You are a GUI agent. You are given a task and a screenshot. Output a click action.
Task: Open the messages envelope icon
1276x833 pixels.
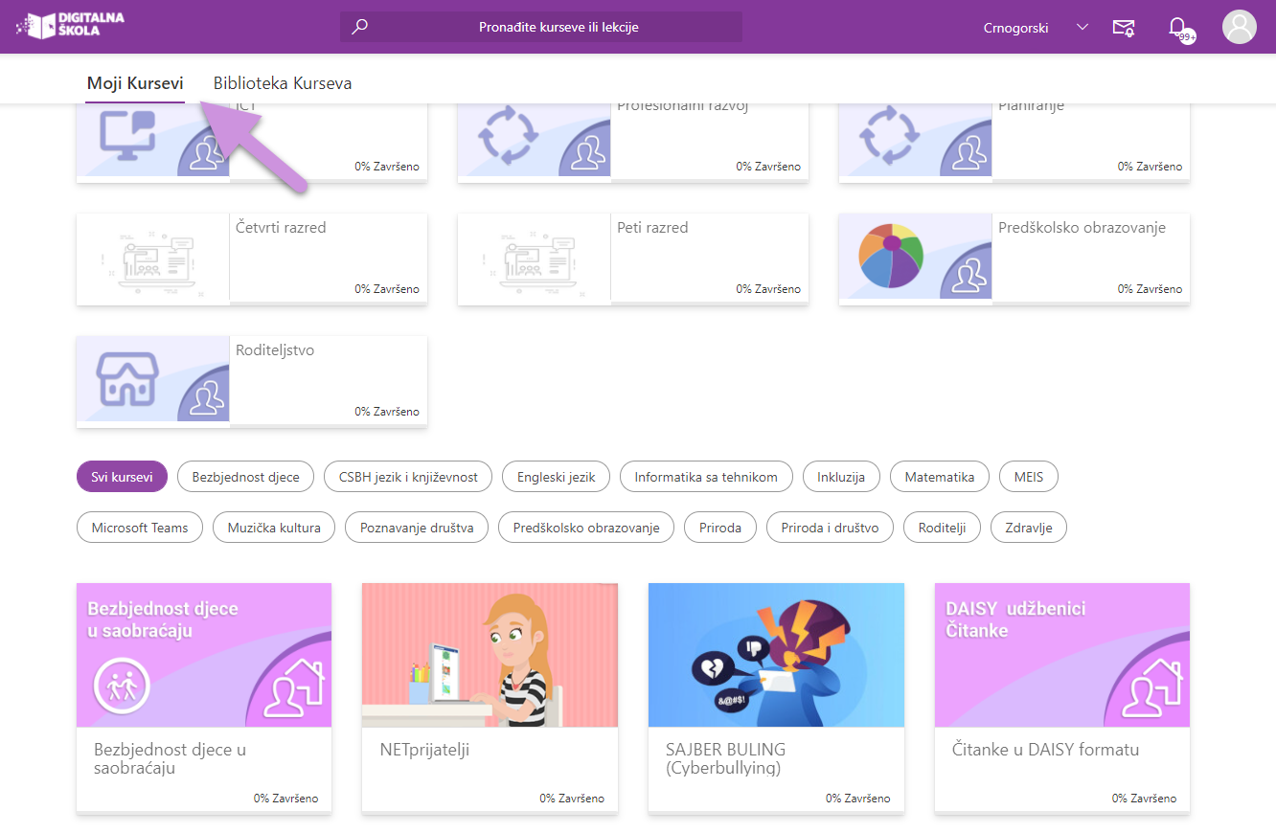click(x=1124, y=28)
